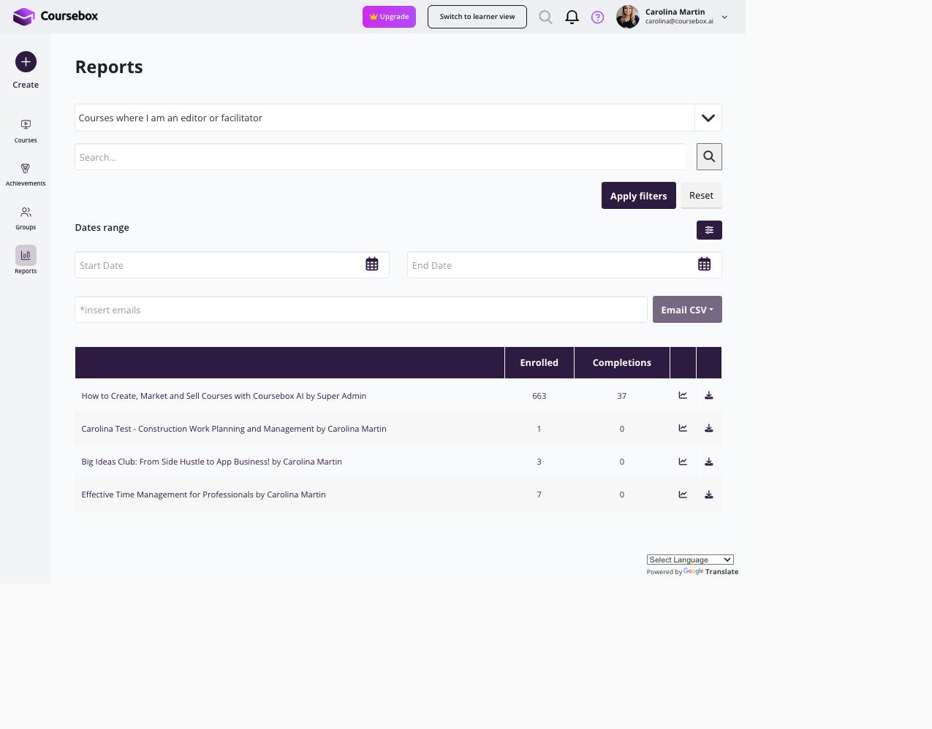Image resolution: width=932 pixels, height=729 pixels.
Task: Click the Coursebox logo
Action: point(56,16)
